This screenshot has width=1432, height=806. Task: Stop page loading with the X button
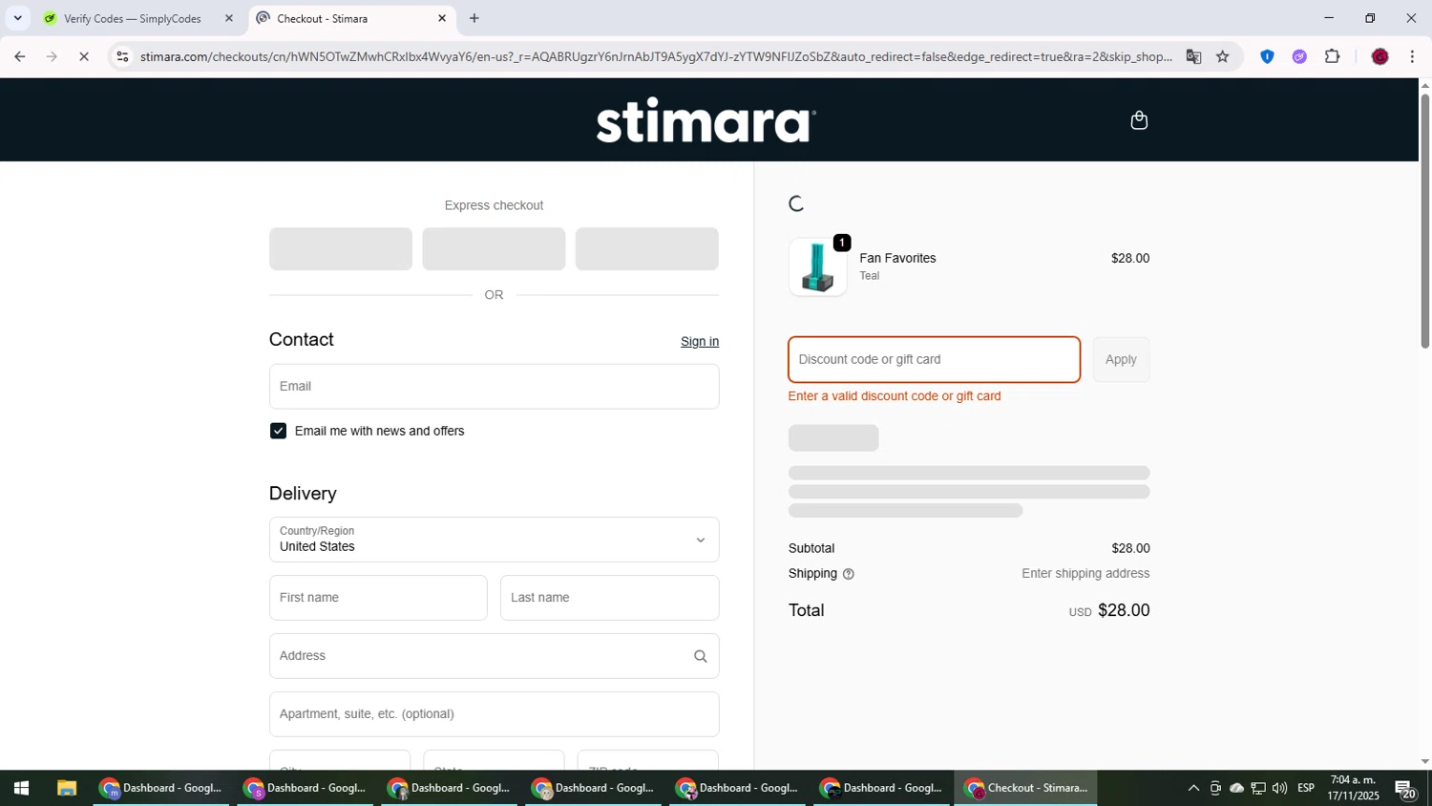click(84, 56)
